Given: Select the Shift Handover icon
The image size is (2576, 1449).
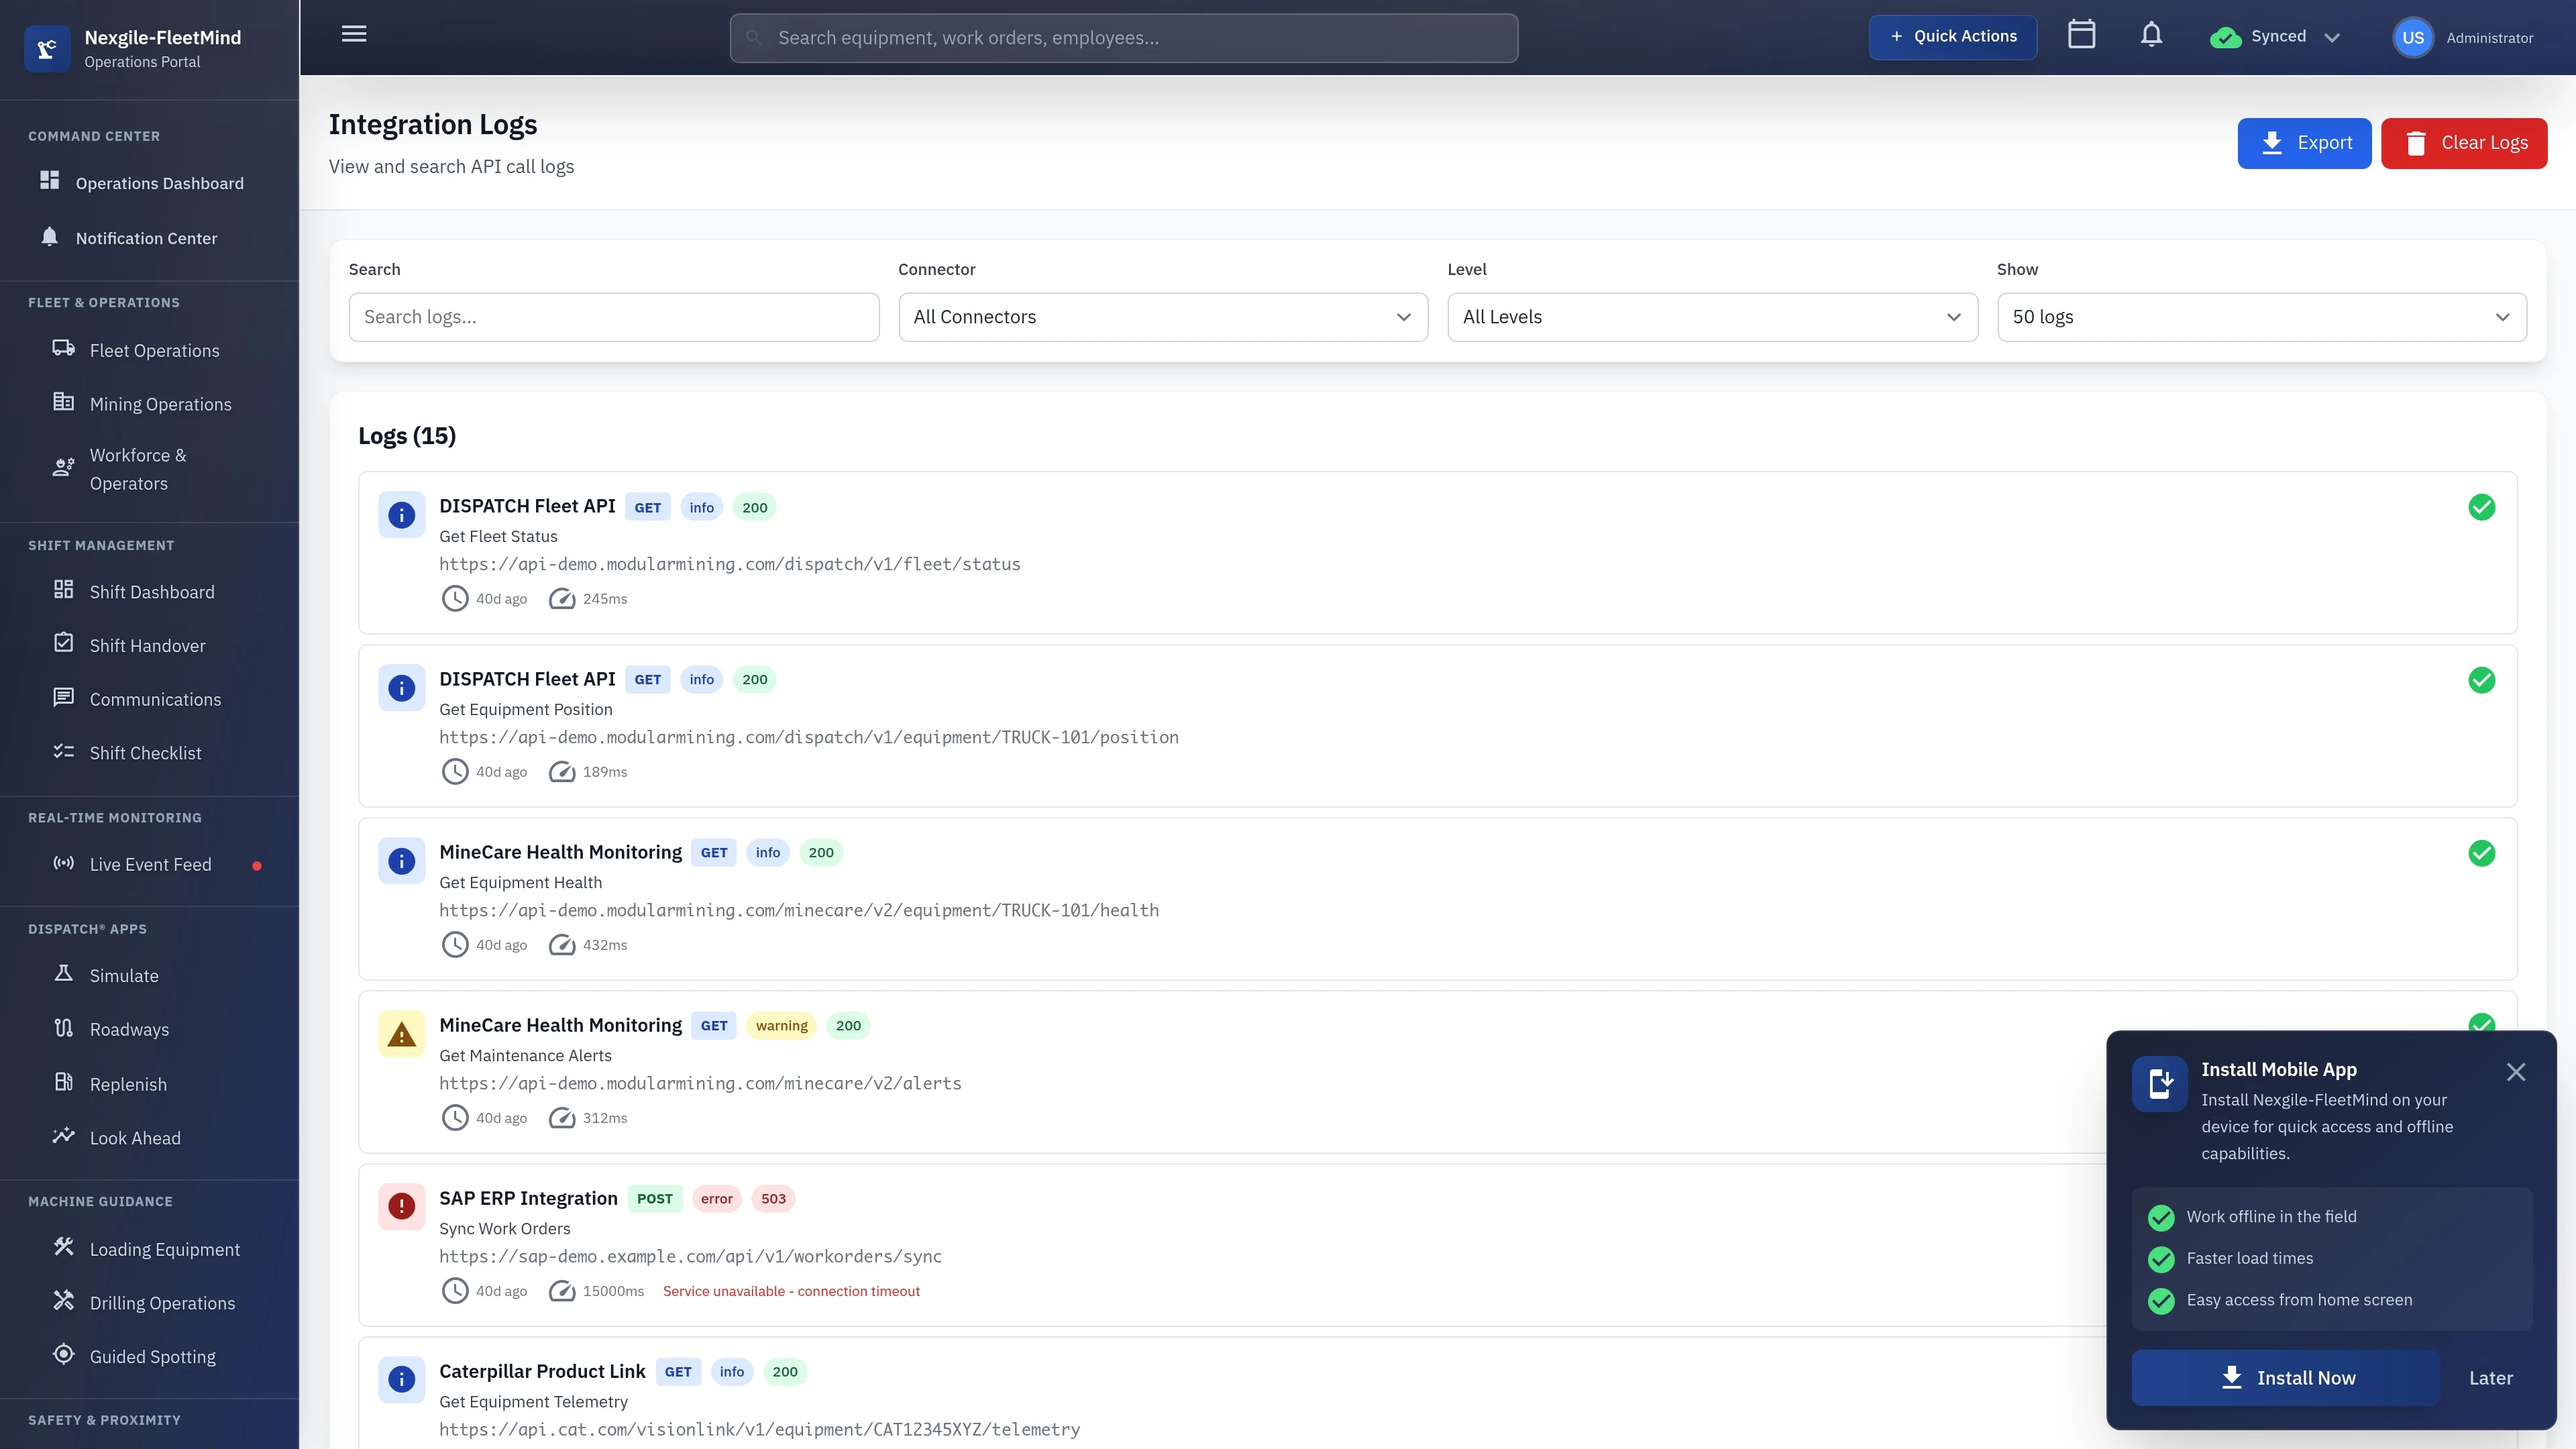Looking at the screenshot, I should 63,644.
